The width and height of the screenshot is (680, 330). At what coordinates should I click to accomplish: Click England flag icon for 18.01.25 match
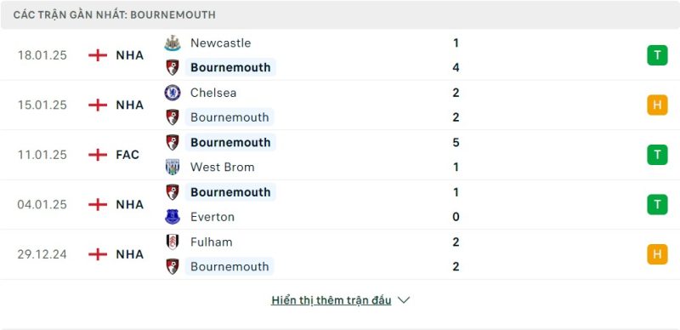point(98,55)
